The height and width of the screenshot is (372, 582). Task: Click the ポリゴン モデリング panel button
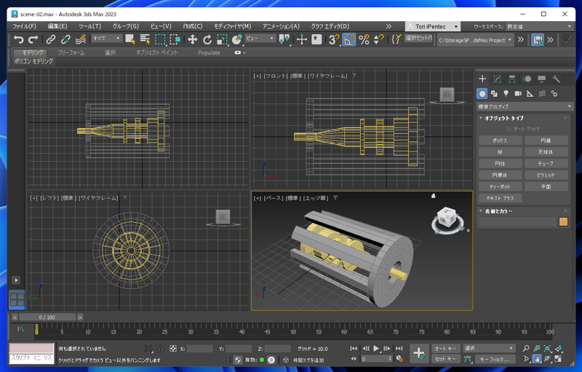[x=33, y=61]
